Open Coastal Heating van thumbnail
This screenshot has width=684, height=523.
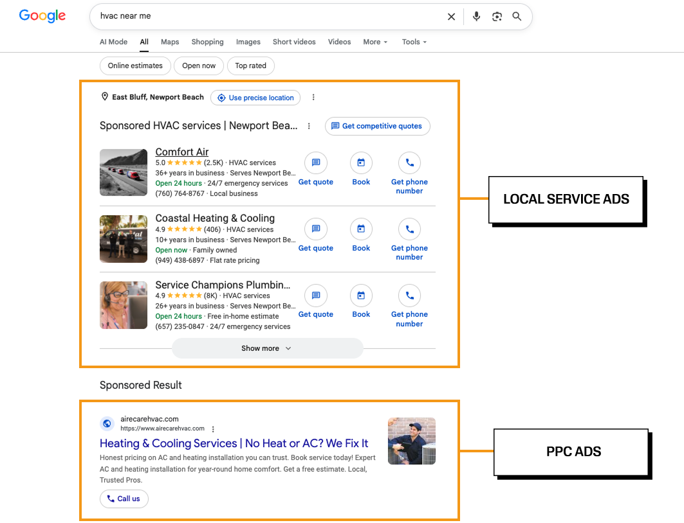pos(124,238)
